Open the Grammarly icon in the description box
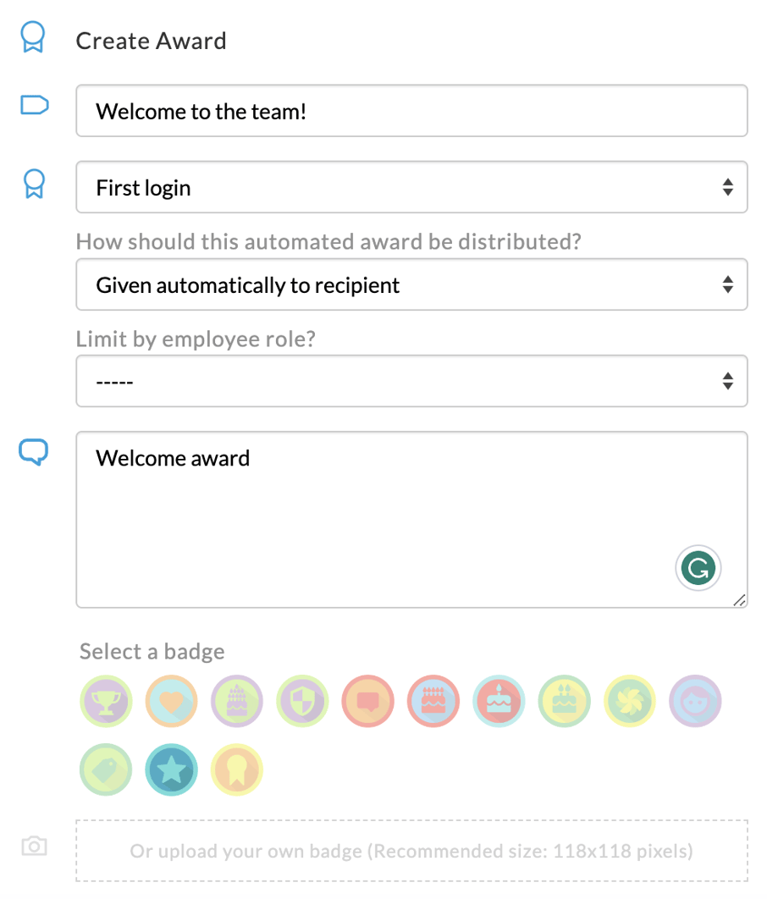Viewport: 767px width, 899px height. point(698,567)
